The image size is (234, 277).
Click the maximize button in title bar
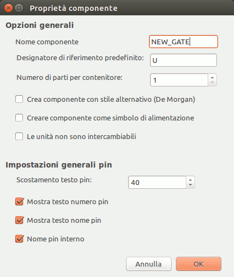19,8
